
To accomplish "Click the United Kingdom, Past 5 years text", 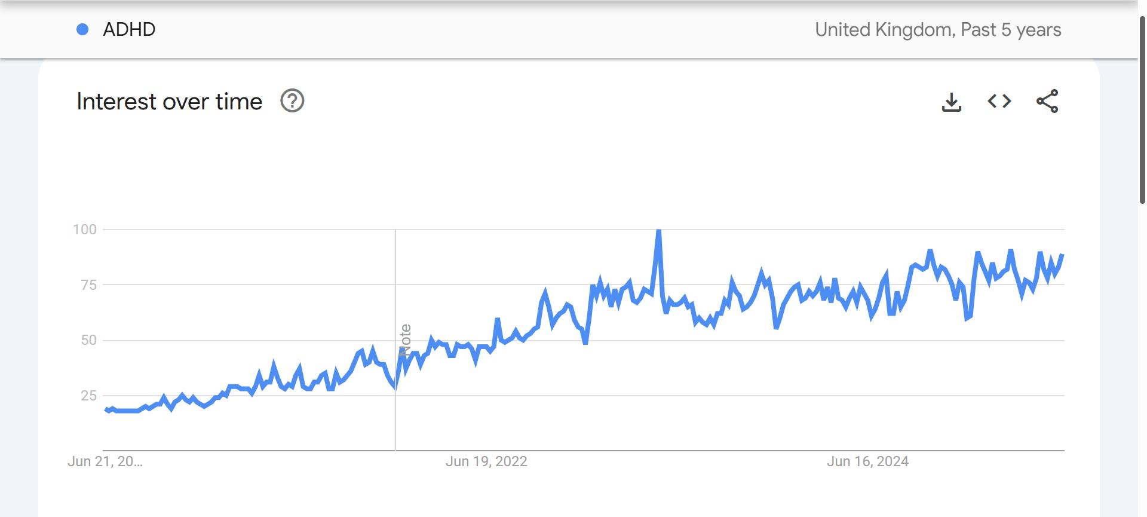I will click(x=938, y=30).
